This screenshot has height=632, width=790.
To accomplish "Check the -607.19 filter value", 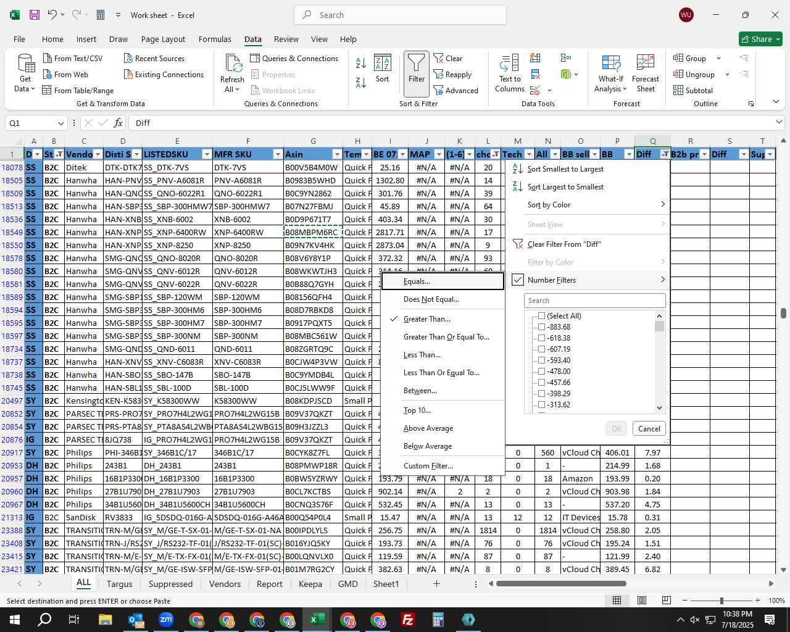I will tap(542, 349).
